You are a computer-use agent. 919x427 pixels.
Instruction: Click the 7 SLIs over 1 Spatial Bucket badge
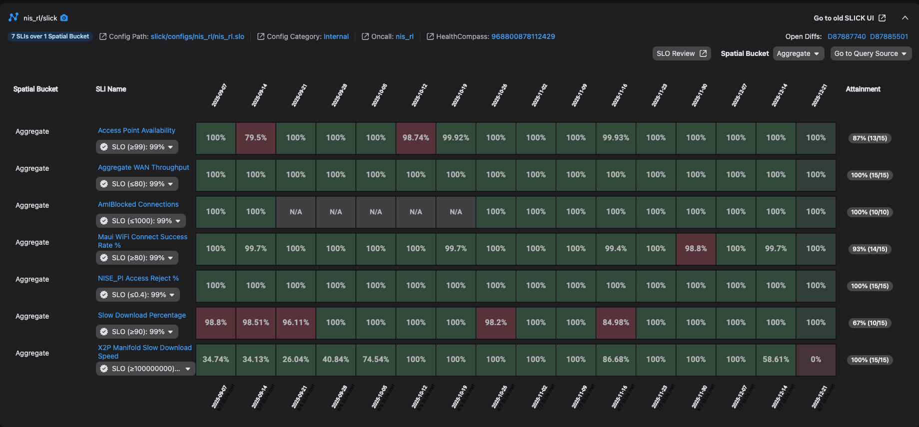click(50, 36)
